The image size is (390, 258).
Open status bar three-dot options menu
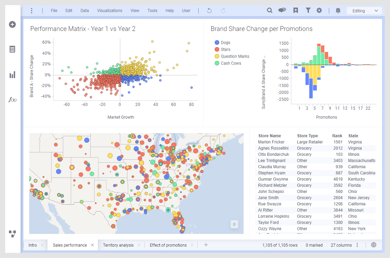357,245
